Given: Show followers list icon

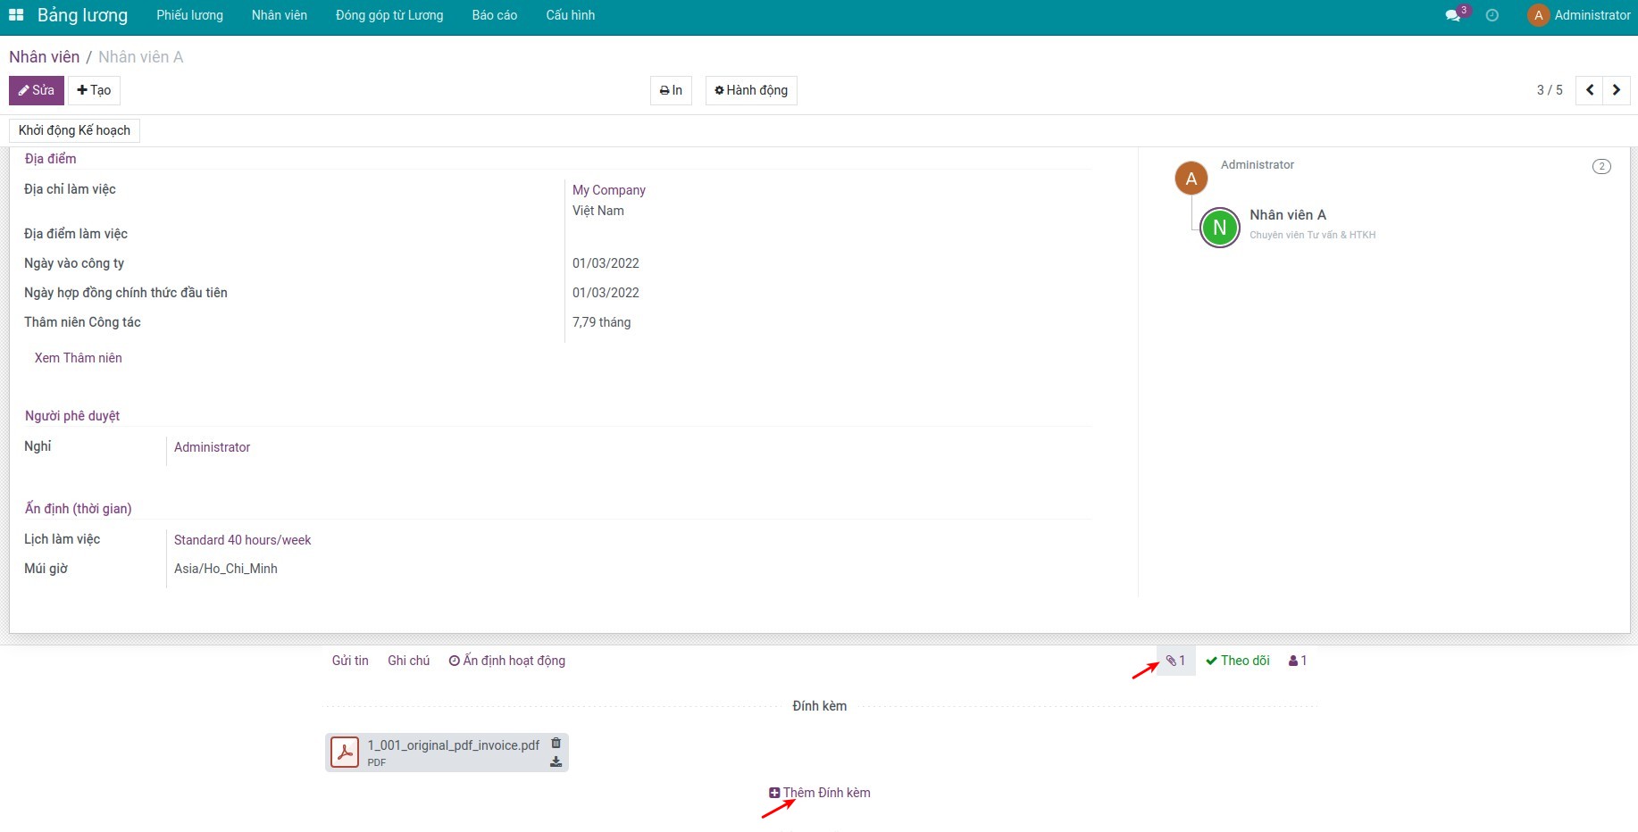Looking at the screenshot, I should coord(1298,661).
